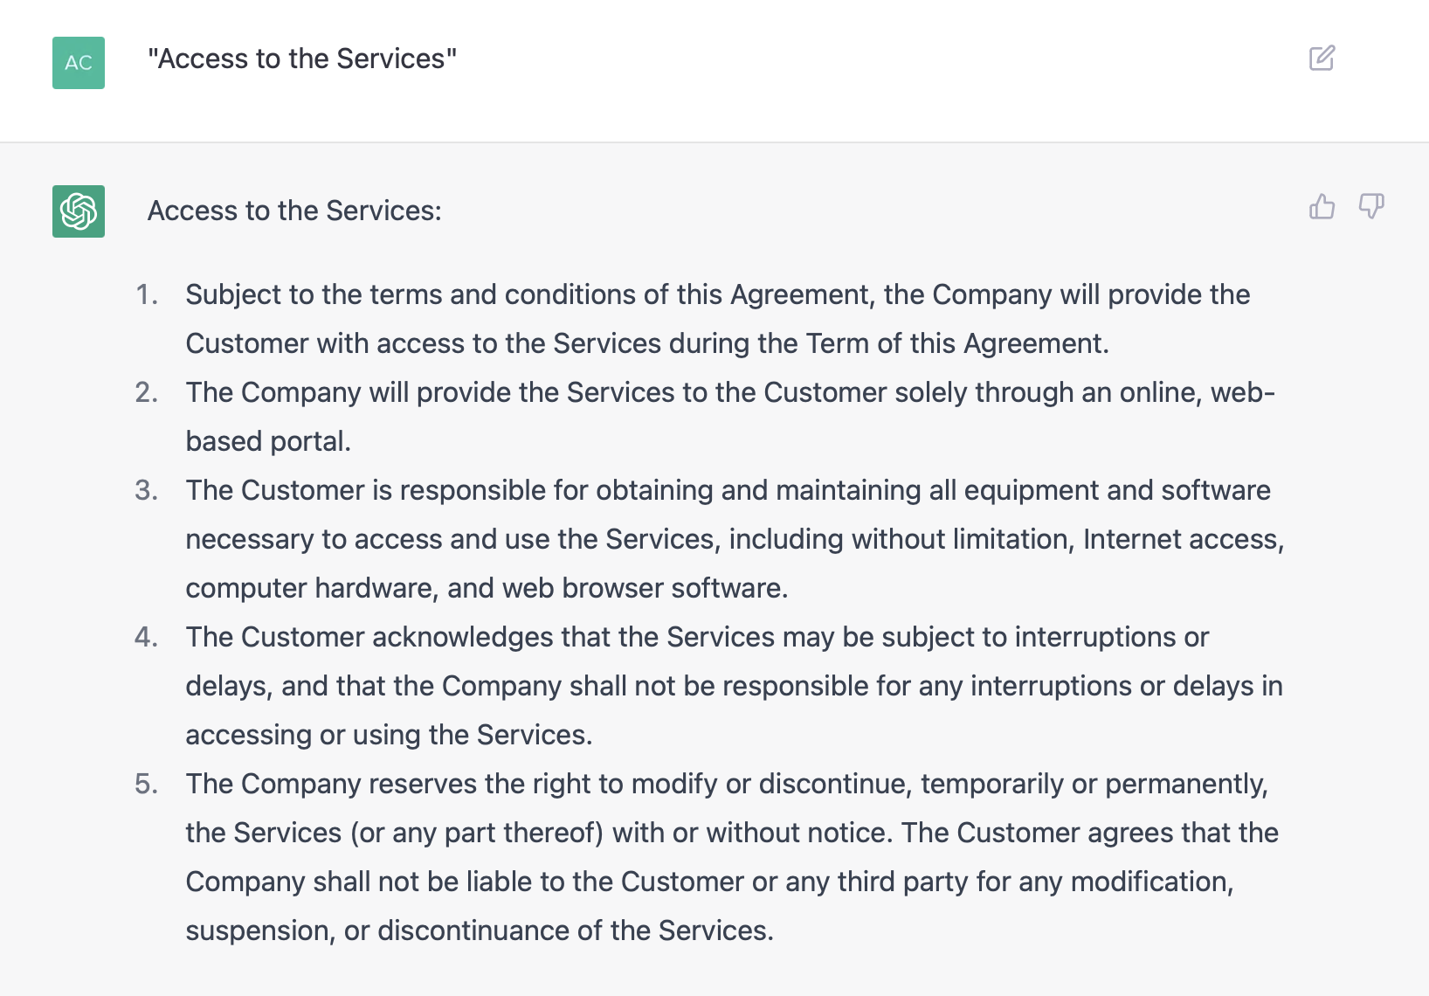This screenshot has width=1429, height=996.
Task: Click the text "accessing or using the Services."
Action: point(389,735)
